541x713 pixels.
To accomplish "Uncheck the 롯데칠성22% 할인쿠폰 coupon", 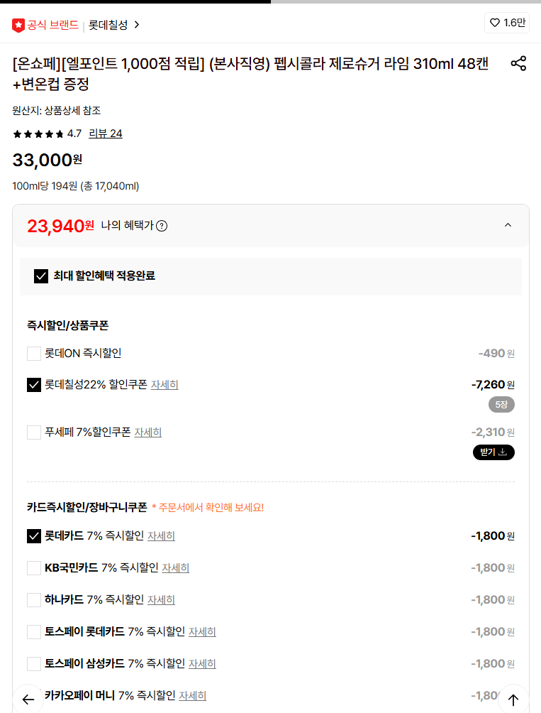I will click(33, 385).
